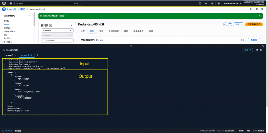Click the 尋找資料表 table search field
Screen dimensions: 268x133
tap(57, 41)
